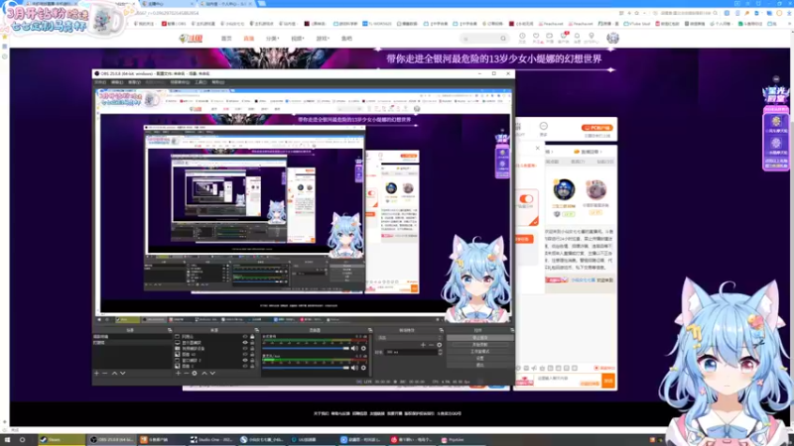The width and height of the screenshot is (794, 446).
Task: Open Windows Start menu on taskbar
Action: pos(7,440)
